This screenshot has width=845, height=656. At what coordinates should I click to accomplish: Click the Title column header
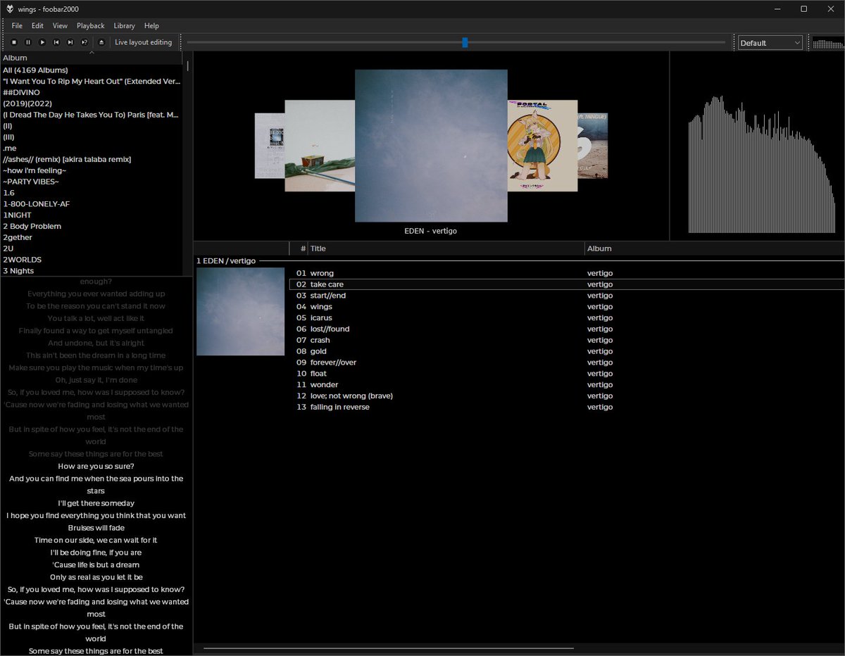tap(446, 248)
